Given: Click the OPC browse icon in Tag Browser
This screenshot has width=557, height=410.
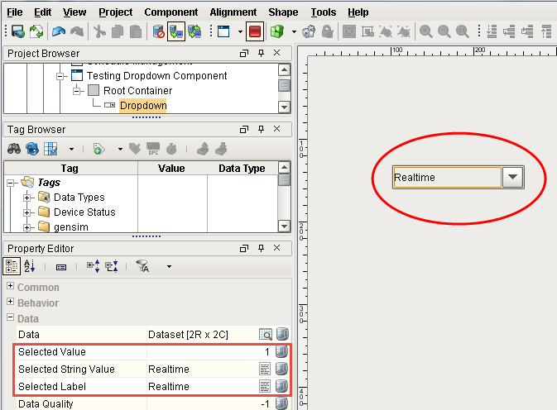Looking at the screenshot, I should click(x=153, y=149).
